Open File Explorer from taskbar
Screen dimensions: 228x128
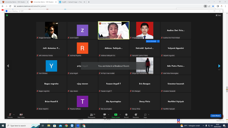49,126
